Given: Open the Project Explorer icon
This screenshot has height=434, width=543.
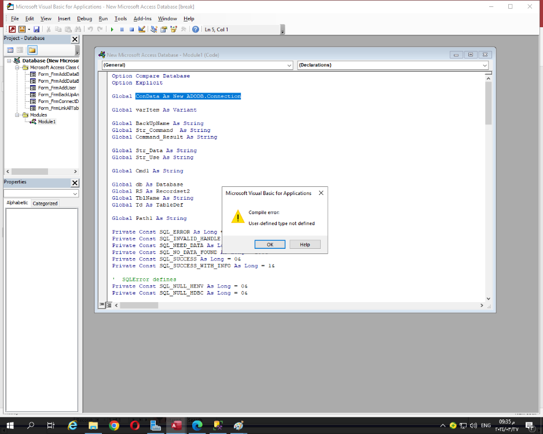Looking at the screenshot, I should click(154, 30).
